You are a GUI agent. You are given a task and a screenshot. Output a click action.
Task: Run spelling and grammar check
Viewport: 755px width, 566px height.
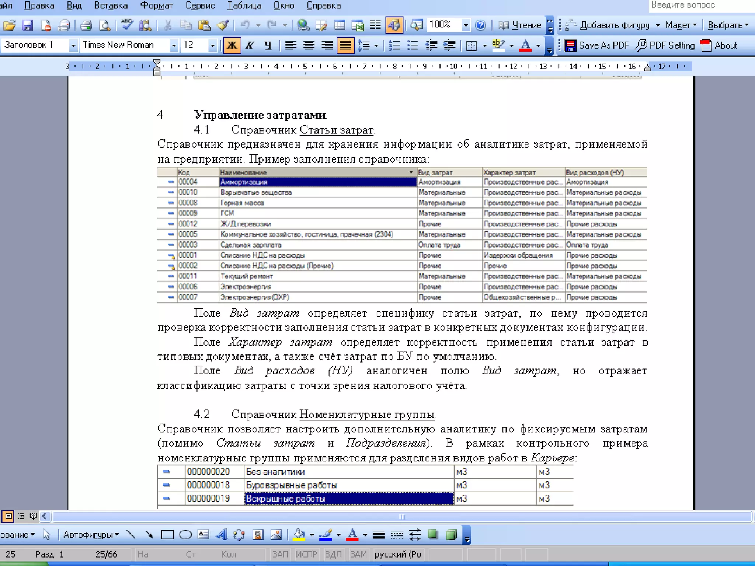126,25
